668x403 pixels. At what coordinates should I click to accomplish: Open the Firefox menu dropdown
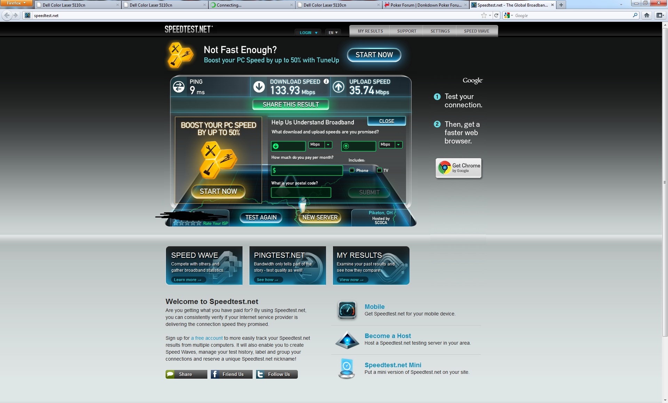pos(16,3)
